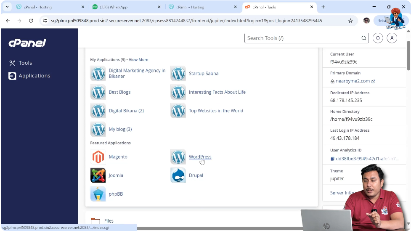Image resolution: width=411 pixels, height=231 pixels.
Task: Open the My blog (3) link
Action: tap(120, 129)
